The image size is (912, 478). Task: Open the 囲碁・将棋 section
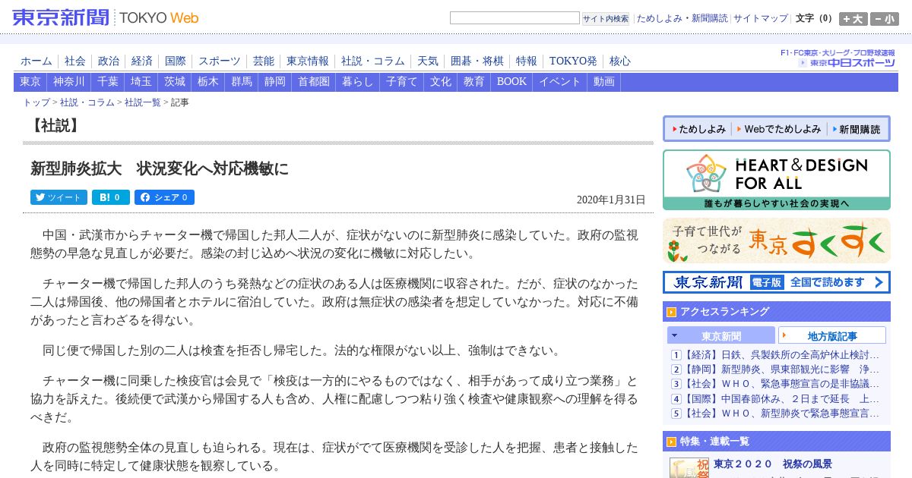point(477,61)
